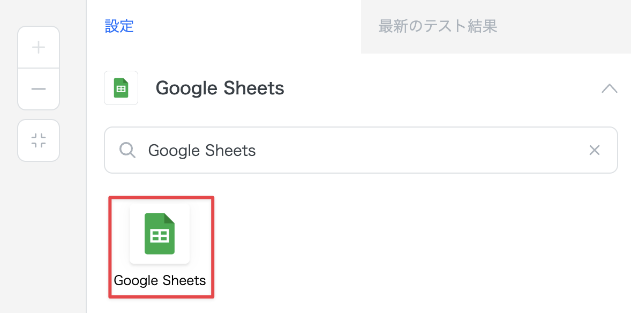Image resolution: width=631 pixels, height=313 pixels.
Task: Select the large Google Sheets app icon
Action: coord(160,234)
